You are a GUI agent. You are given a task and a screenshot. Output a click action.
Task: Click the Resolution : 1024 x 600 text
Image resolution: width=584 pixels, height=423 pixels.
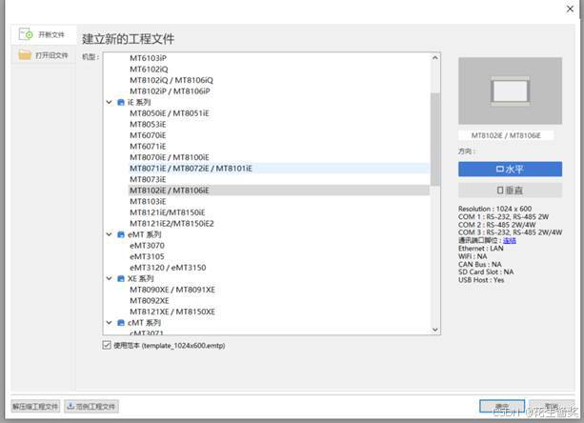(x=494, y=209)
